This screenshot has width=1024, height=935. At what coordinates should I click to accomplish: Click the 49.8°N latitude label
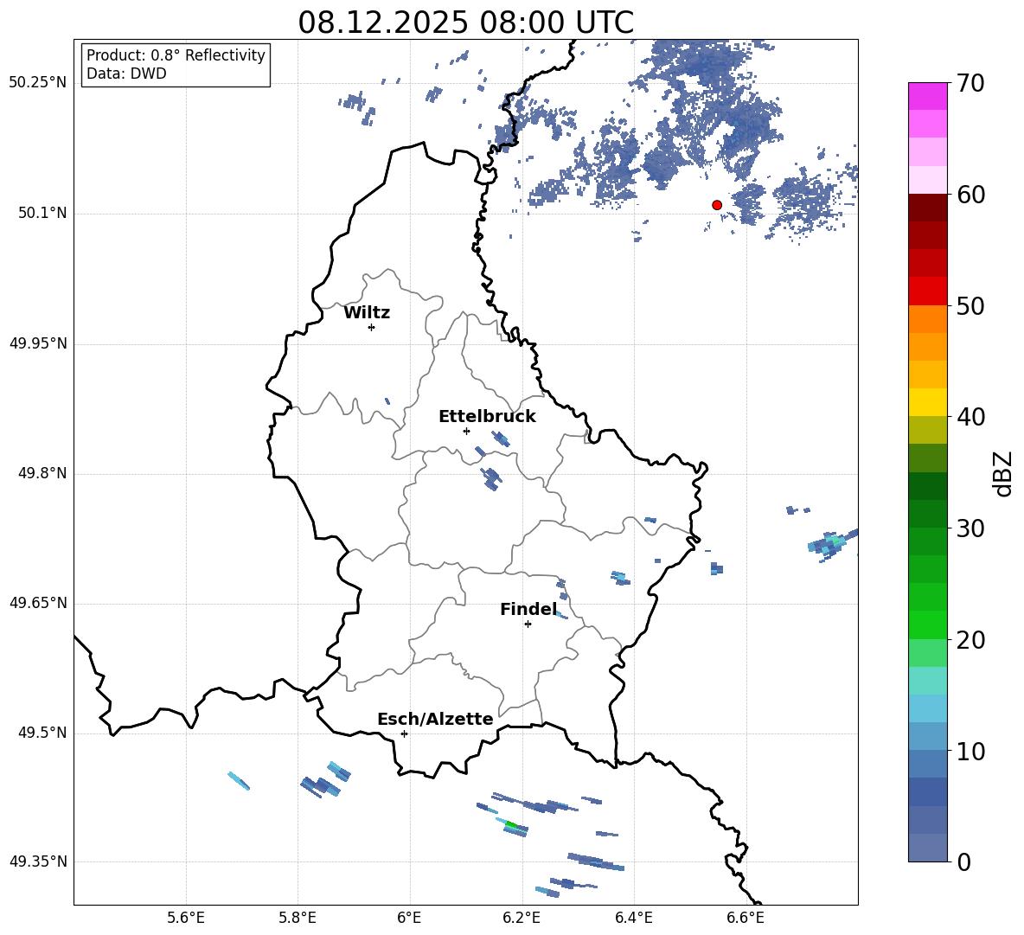coord(42,473)
